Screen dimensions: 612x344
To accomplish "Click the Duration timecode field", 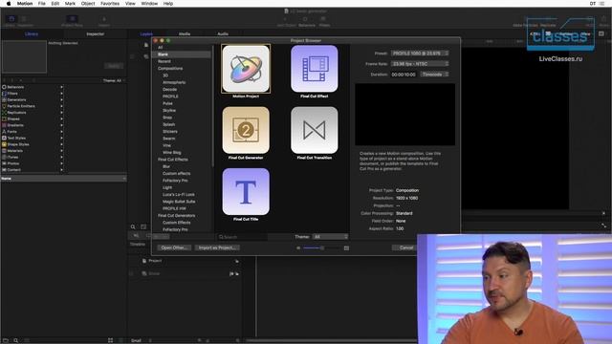I will pyautogui.click(x=404, y=75).
